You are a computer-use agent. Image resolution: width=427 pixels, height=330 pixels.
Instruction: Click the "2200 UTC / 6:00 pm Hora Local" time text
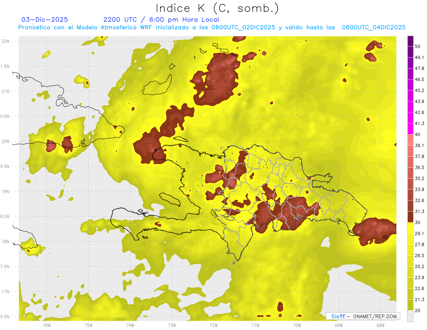coord(161,20)
